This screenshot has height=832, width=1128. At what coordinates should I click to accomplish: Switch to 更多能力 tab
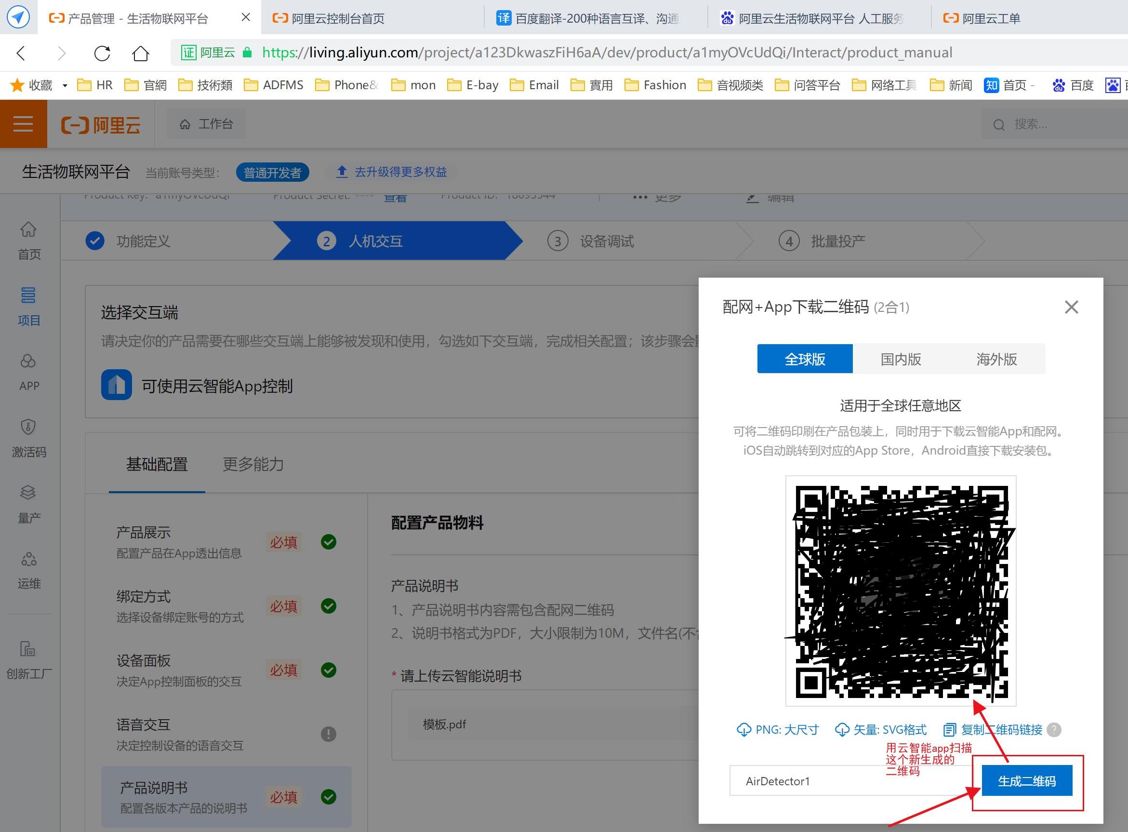[x=253, y=464]
